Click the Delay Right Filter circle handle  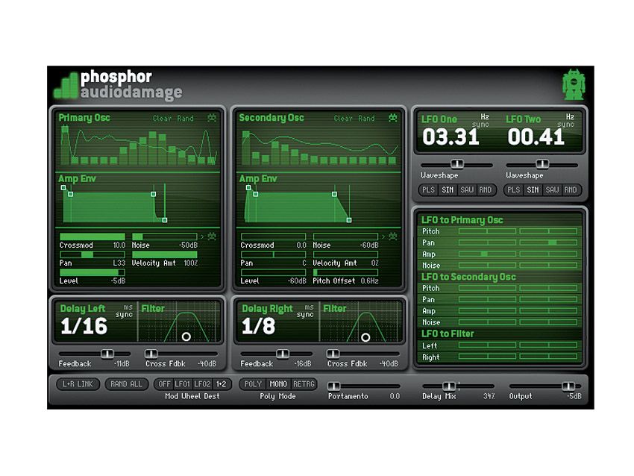coord(365,337)
